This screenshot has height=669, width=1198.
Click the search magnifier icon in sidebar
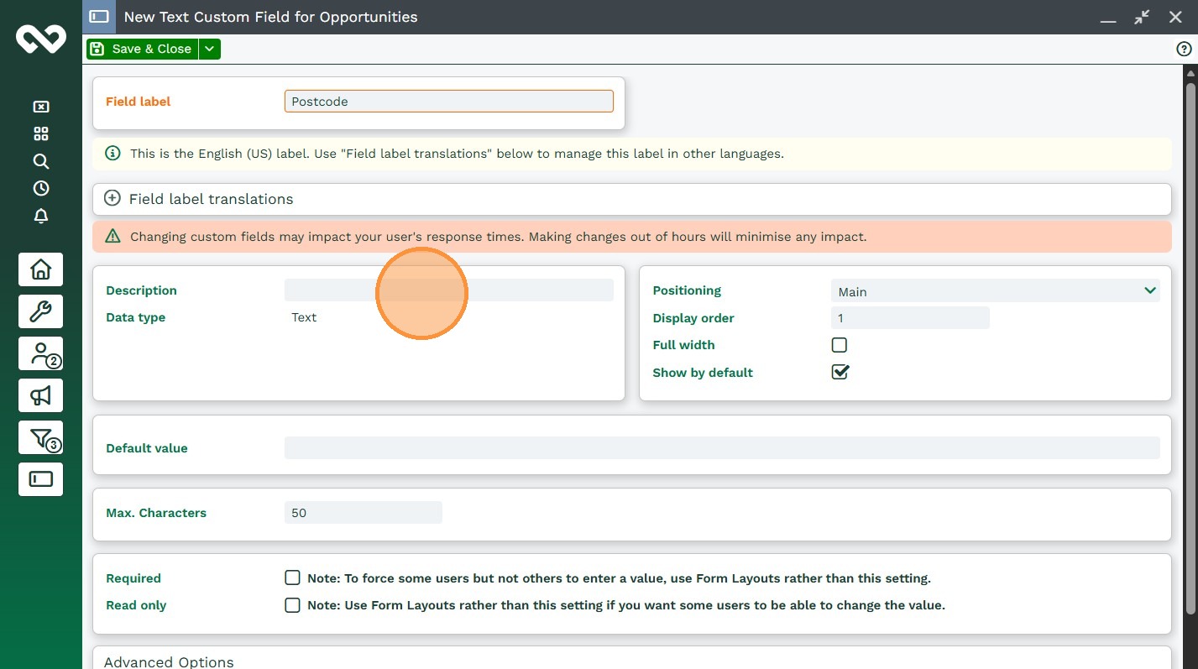pyautogui.click(x=40, y=161)
